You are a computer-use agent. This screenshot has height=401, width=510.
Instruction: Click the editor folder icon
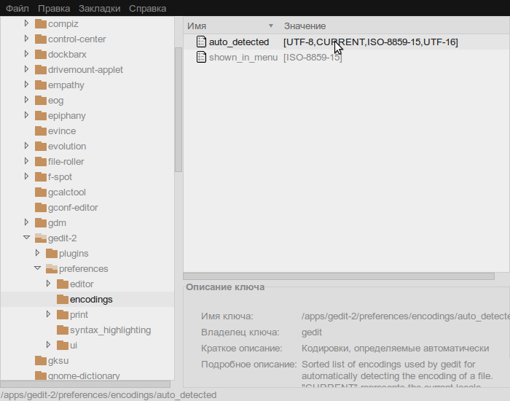coord(63,284)
